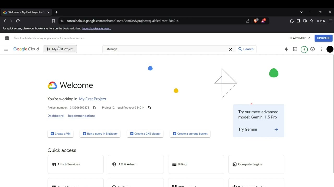
Task: Toggle the browser sidebar panel
Action: click(299, 21)
